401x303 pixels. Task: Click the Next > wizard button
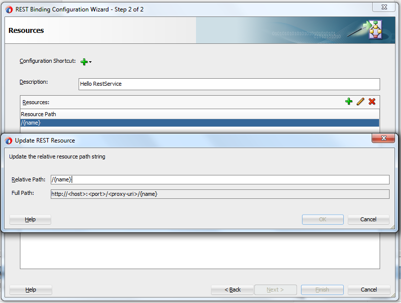coord(276,290)
